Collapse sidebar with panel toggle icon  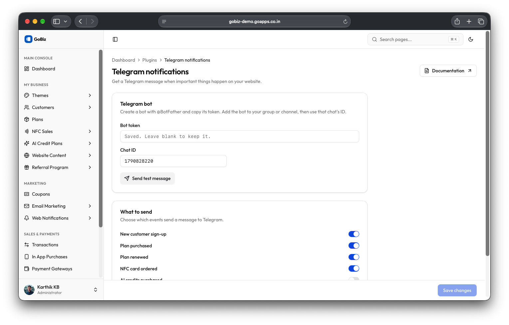(x=115, y=39)
